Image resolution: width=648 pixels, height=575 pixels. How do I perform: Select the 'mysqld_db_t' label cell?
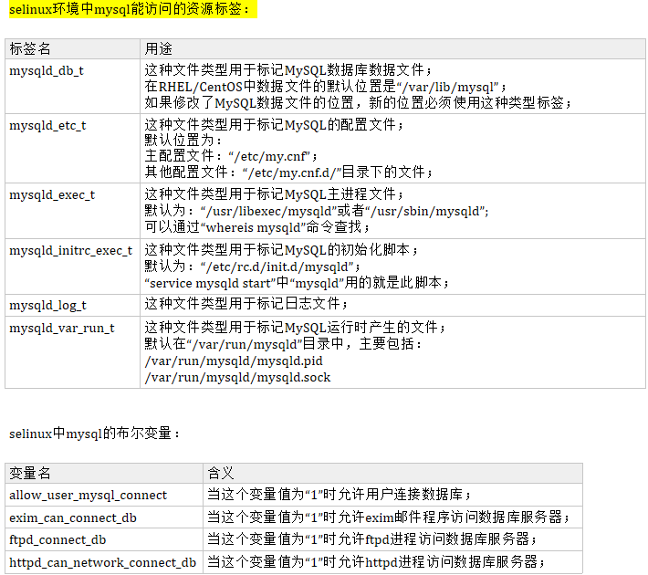click(72, 86)
